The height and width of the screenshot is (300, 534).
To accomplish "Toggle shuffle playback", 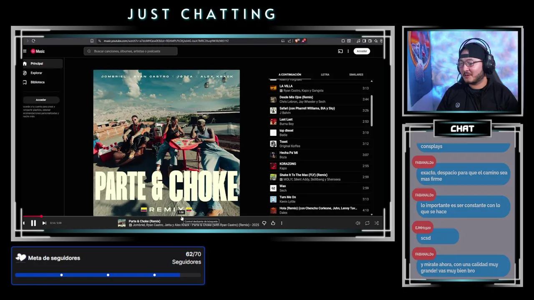I will (x=376, y=223).
